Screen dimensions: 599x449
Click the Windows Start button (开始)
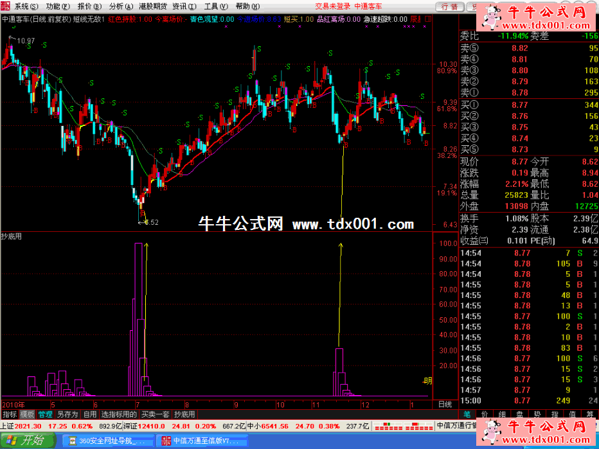pos(26,441)
